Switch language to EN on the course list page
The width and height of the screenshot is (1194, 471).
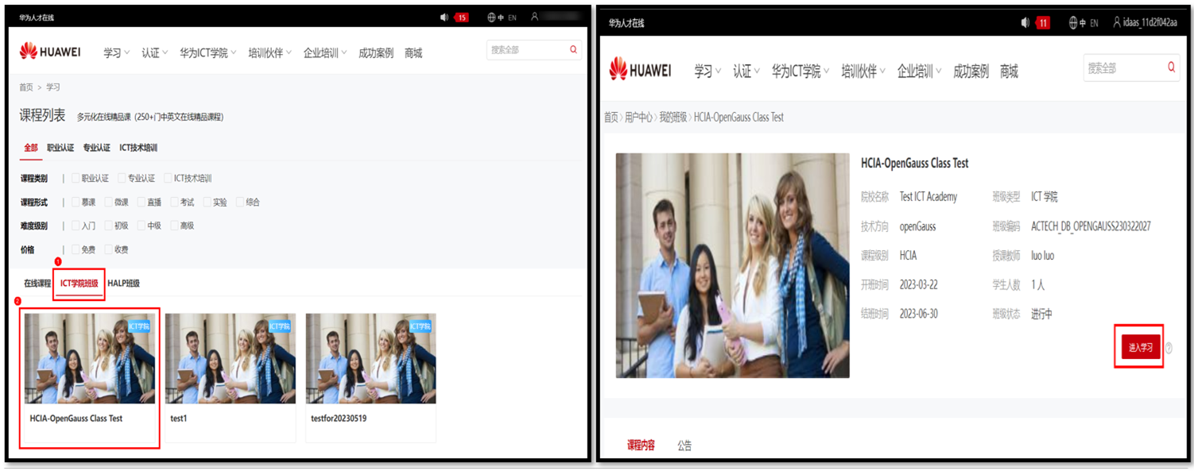pyautogui.click(x=512, y=17)
